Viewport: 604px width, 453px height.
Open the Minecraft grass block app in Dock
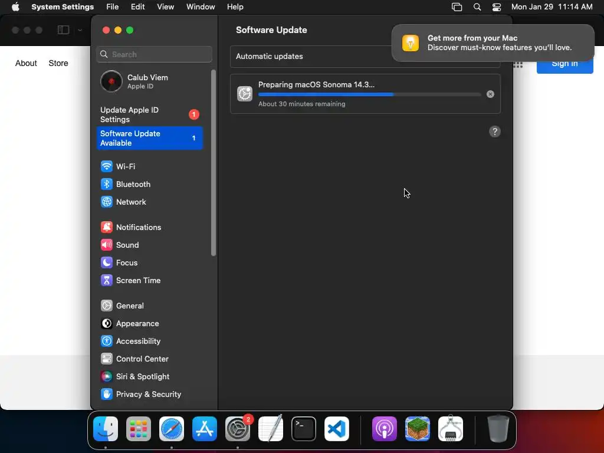pyautogui.click(x=418, y=429)
